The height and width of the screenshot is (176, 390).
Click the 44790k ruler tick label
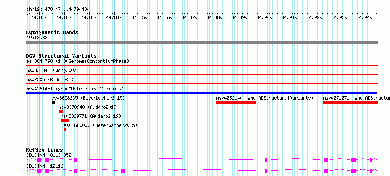264,17
